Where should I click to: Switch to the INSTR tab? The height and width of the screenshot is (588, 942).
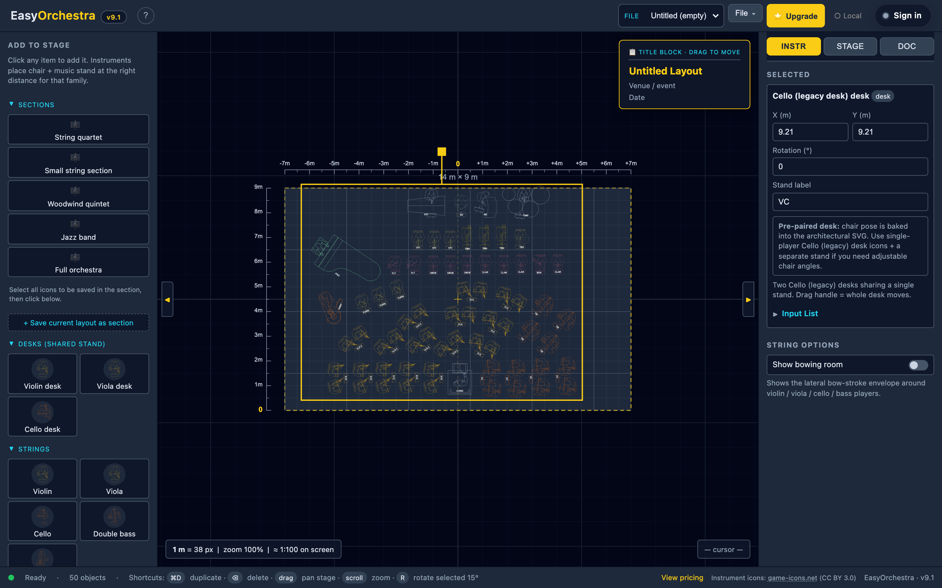pos(793,46)
